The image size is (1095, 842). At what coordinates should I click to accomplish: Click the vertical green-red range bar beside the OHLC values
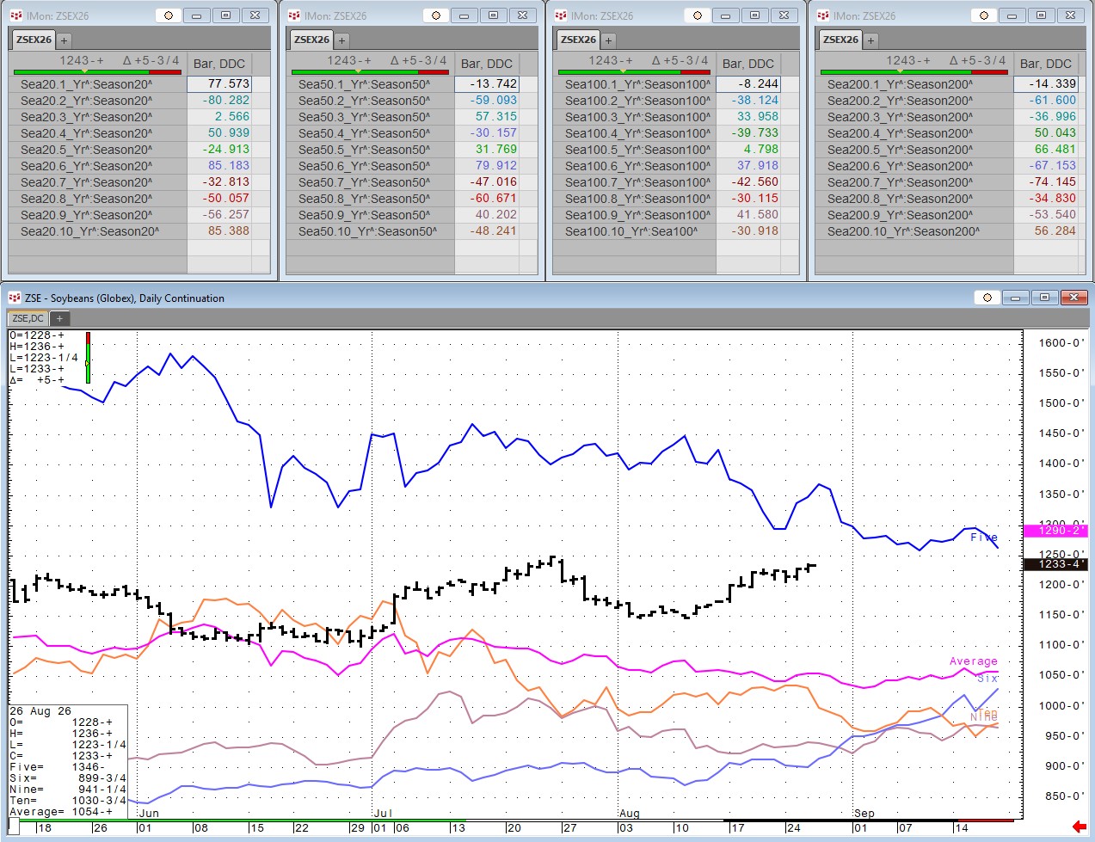click(x=88, y=358)
